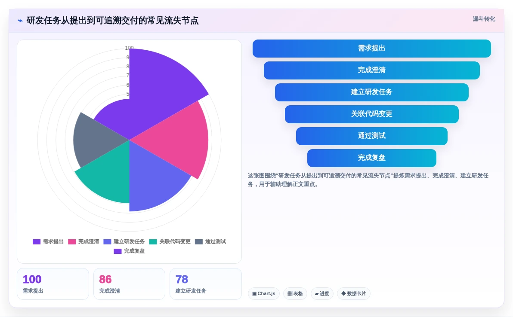Select the 完成复盘 funnel bar

372,158
